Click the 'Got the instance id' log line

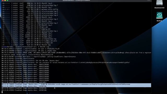[66, 63]
